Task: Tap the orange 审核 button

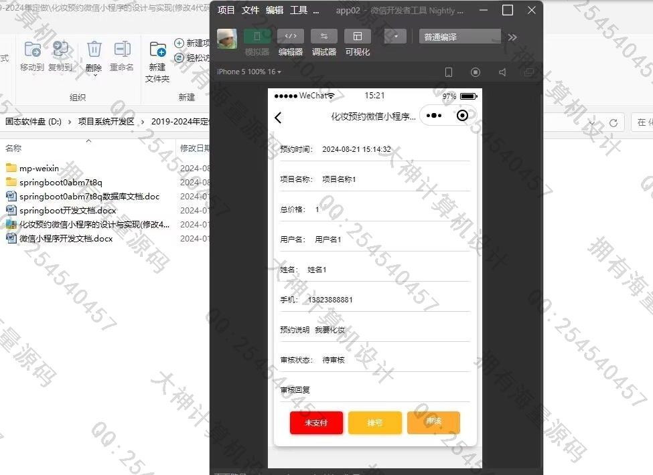Action: click(433, 423)
